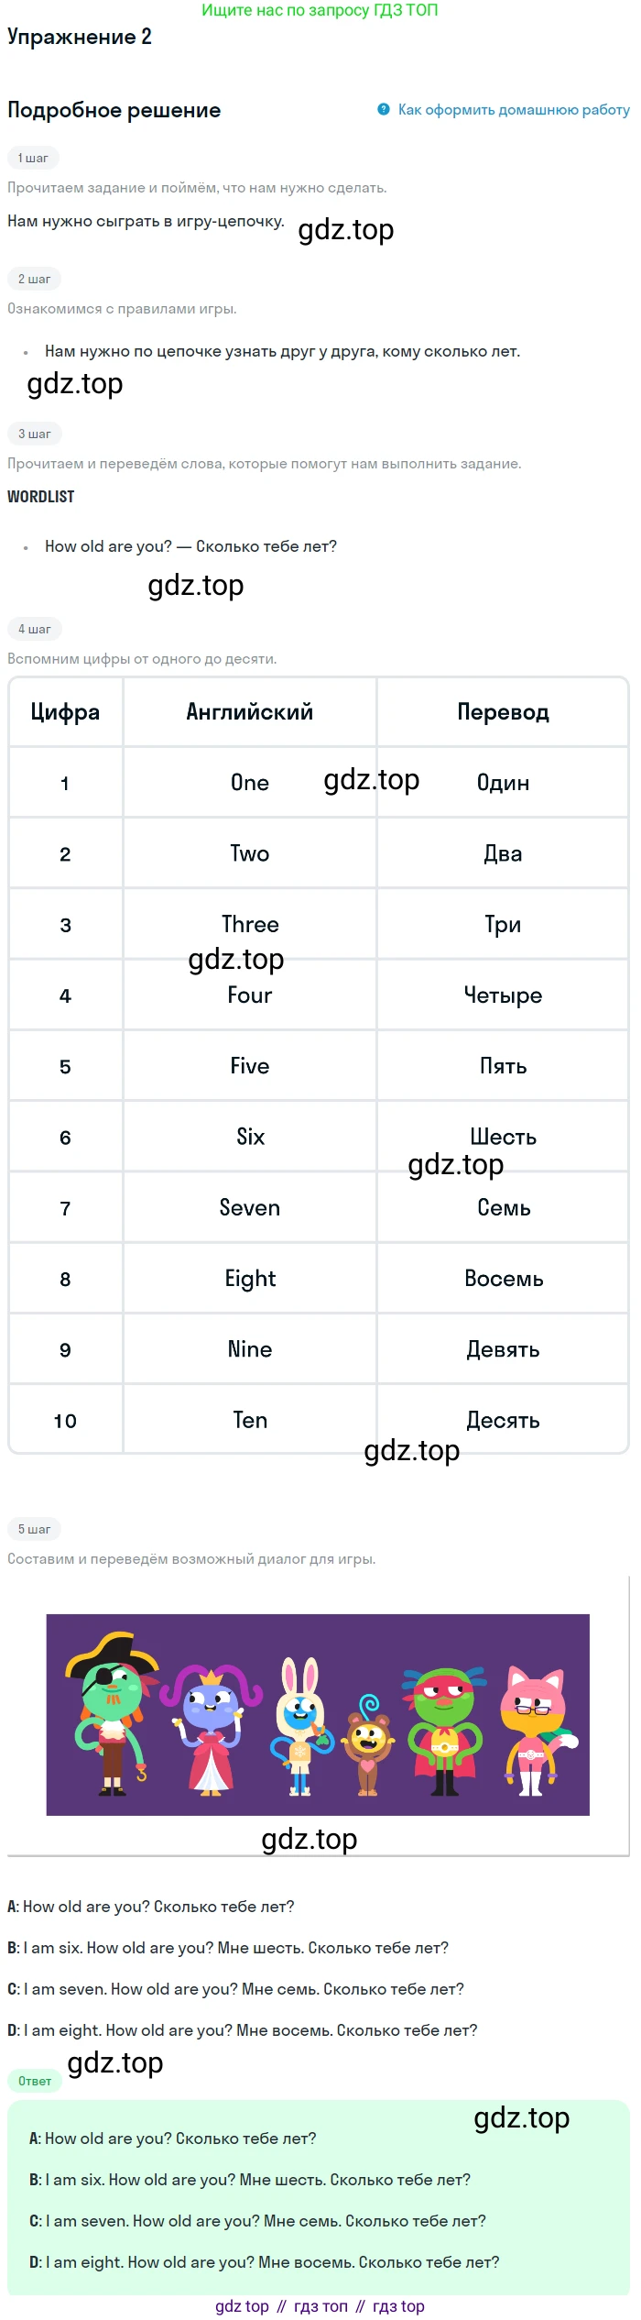Image resolution: width=641 pixels, height=2320 pixels.
Task: Click the '5 шаг' step badge
Action: click(34, 1529)
